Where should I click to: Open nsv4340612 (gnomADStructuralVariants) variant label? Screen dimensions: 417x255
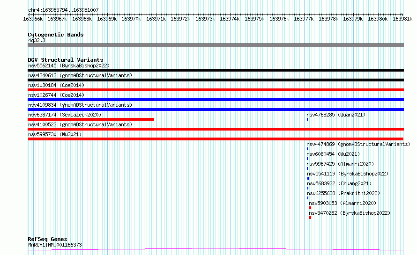click(x=80, y=75)
